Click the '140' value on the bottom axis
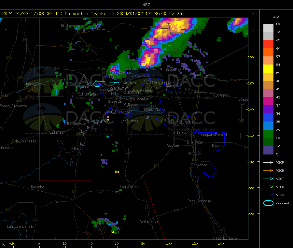 [x=221, y=243]
